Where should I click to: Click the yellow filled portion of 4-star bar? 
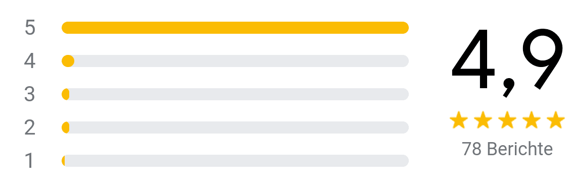click(x=68, y=61)
